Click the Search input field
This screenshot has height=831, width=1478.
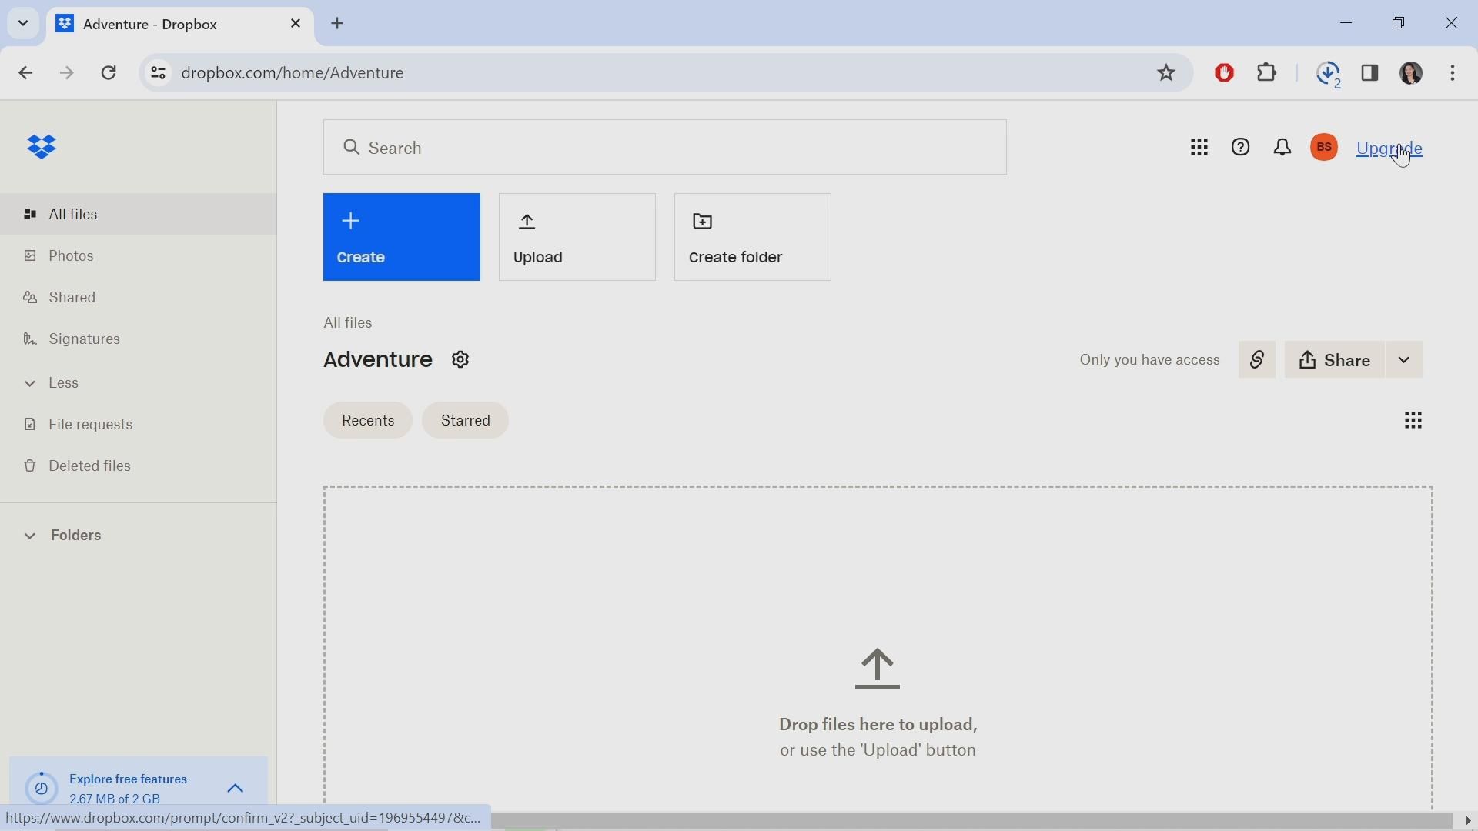pyautogui.click(x=665, y=148)
